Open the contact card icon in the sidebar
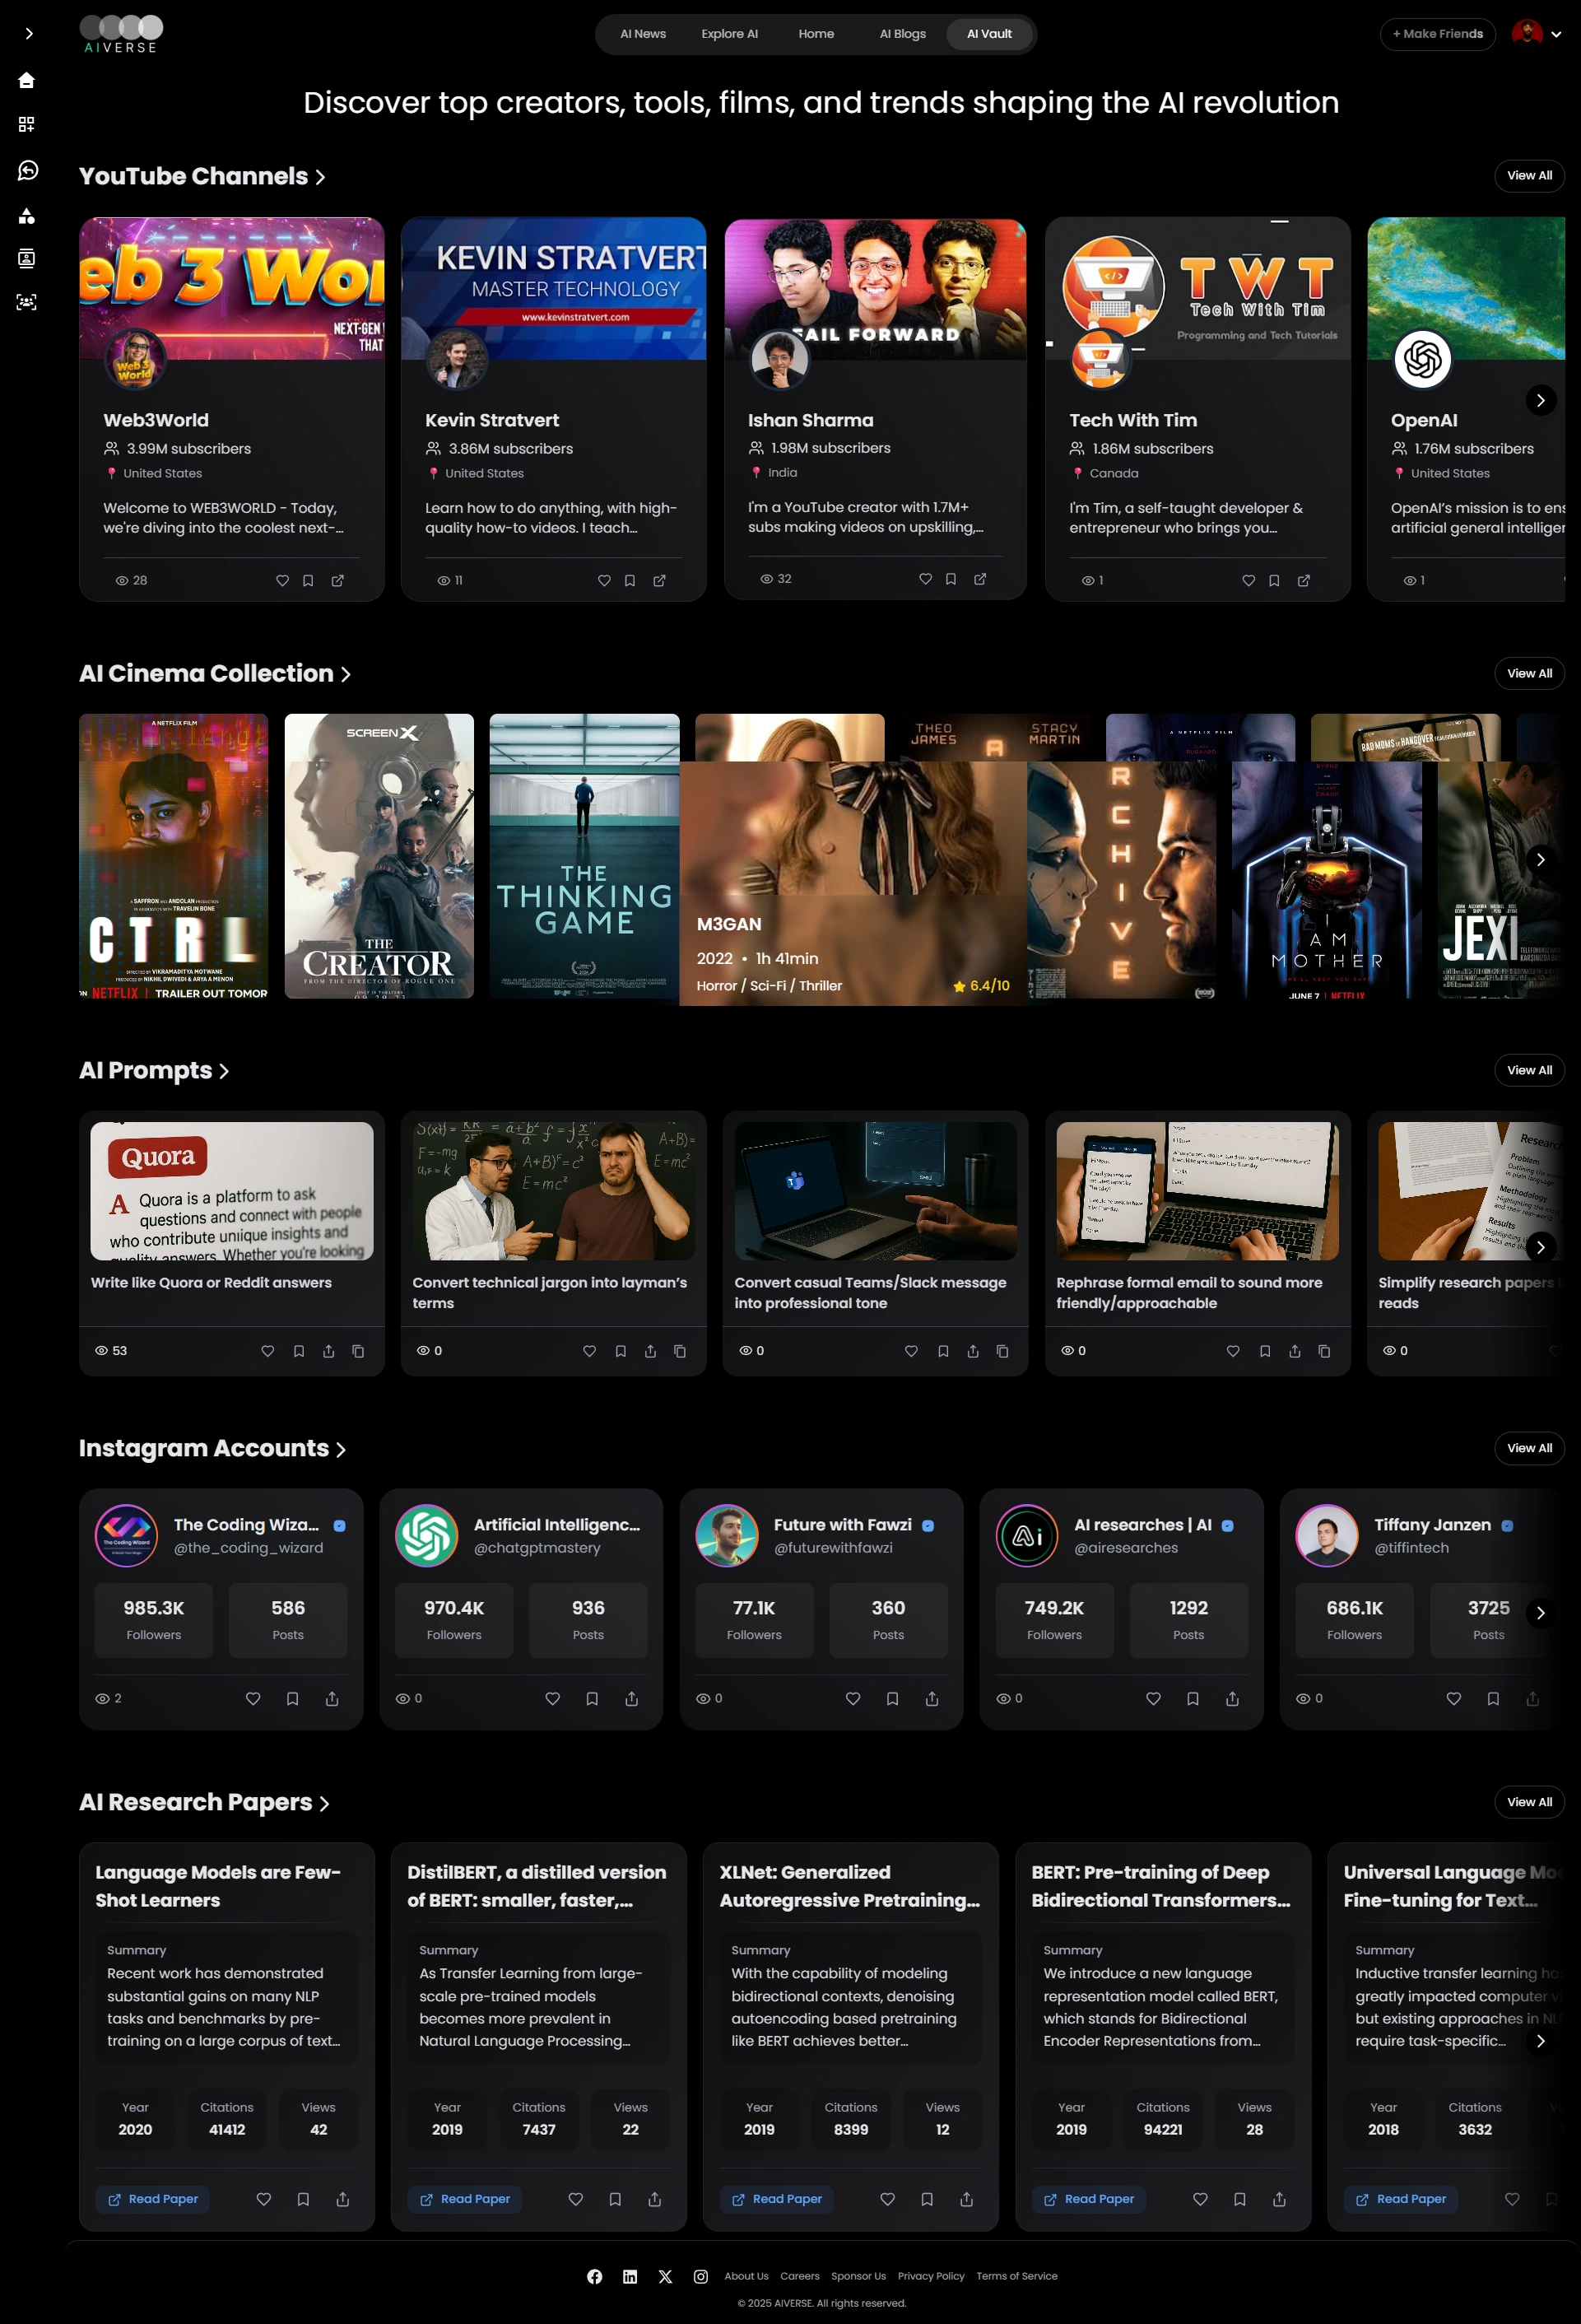1581x2324 pixels. tap(27, 259)
